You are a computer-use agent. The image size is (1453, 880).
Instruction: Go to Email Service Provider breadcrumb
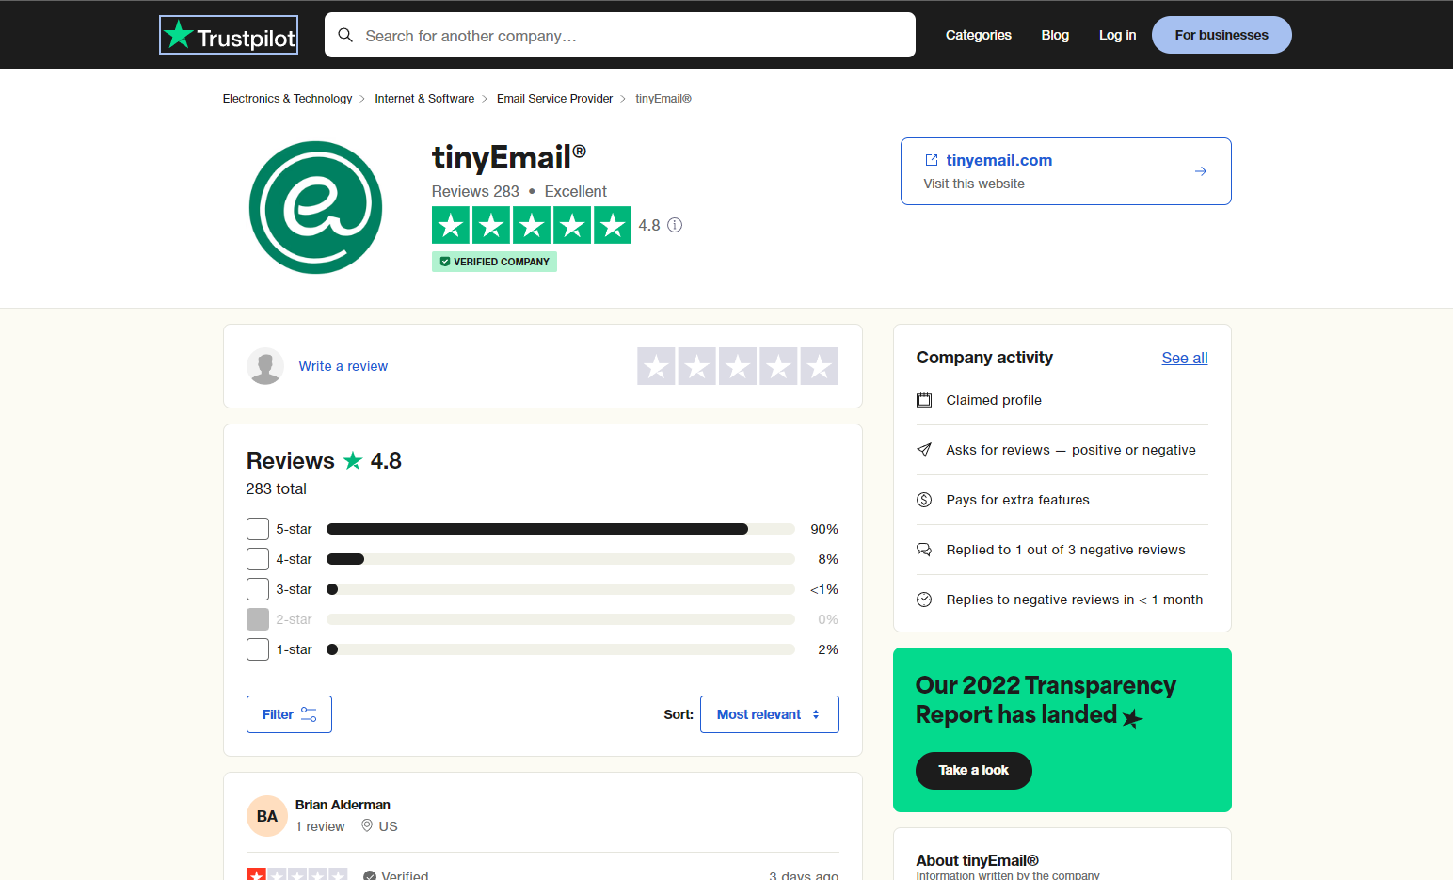point(554,99)
